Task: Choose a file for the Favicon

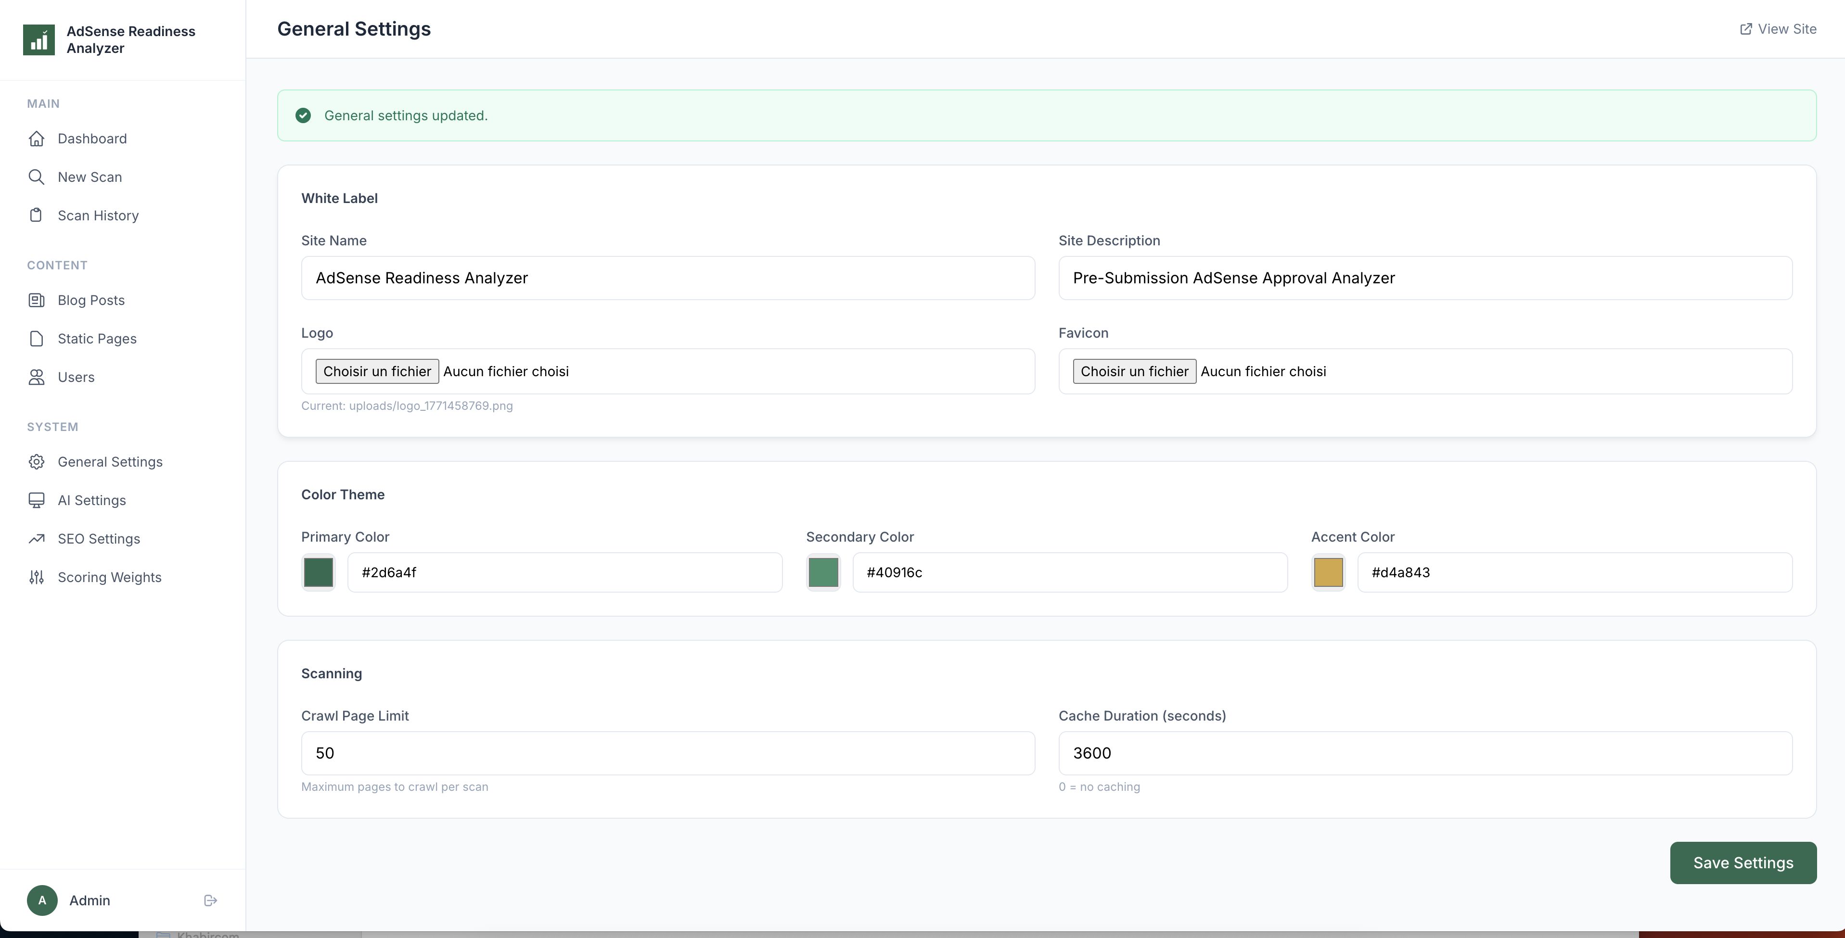Action: pyautogui.click(x=1134, y=372)
